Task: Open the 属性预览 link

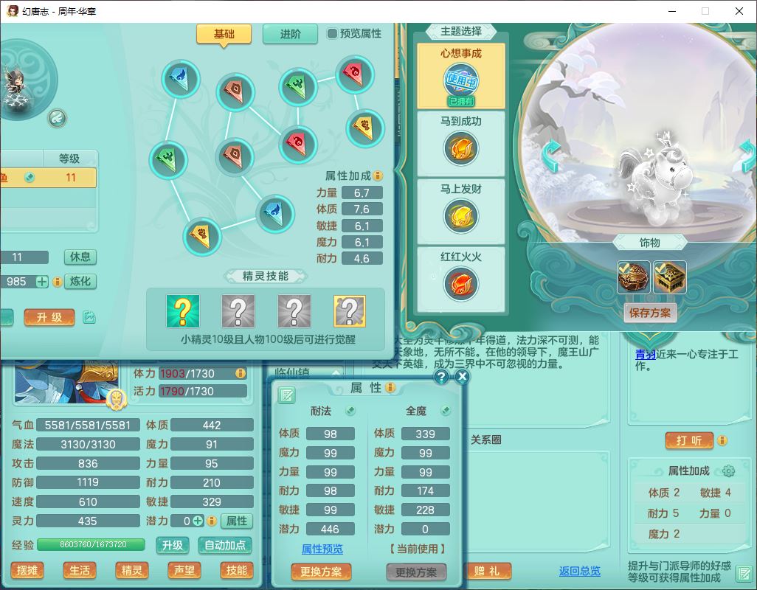Action: [322, 549]
